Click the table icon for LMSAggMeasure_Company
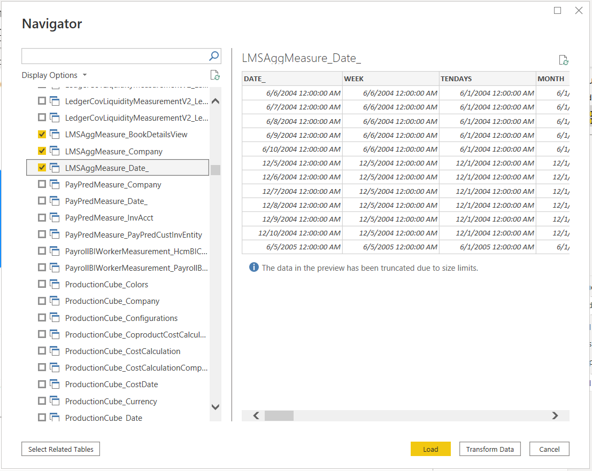 55,152
